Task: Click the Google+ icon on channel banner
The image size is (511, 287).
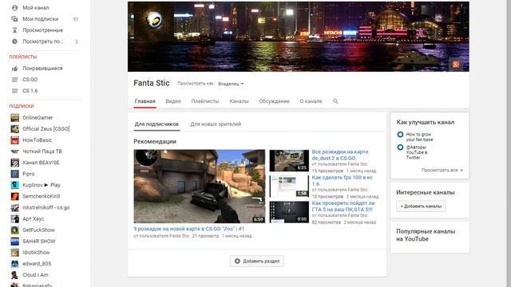Action: (456, 65)
